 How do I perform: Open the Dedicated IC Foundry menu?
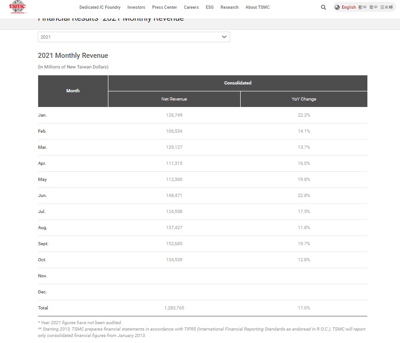pyautogui.click(x=100, y=7)
